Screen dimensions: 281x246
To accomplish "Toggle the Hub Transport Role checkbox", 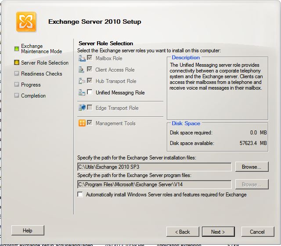I will click(90, 80).
